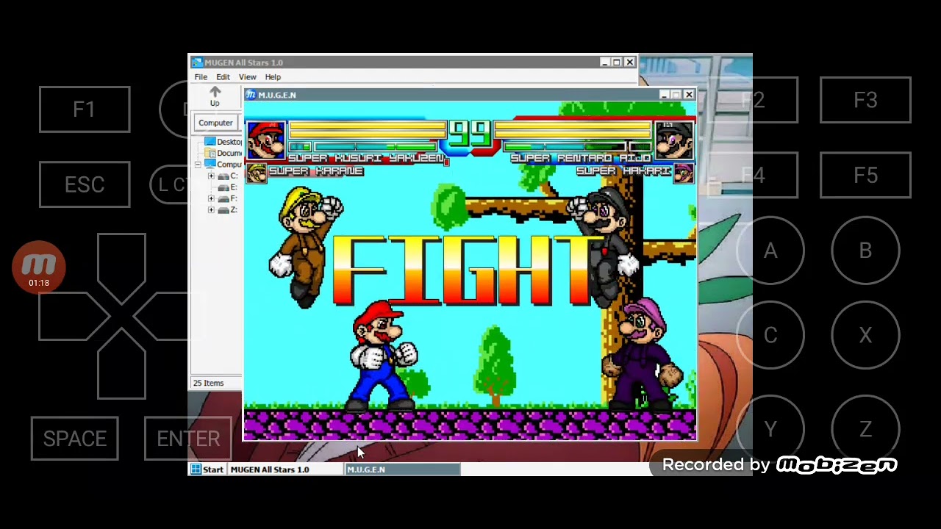Click the M.U.G.E.N window title icon
Image resolution: width=941 pixels, height=529 pixels.
coord(251,95)
